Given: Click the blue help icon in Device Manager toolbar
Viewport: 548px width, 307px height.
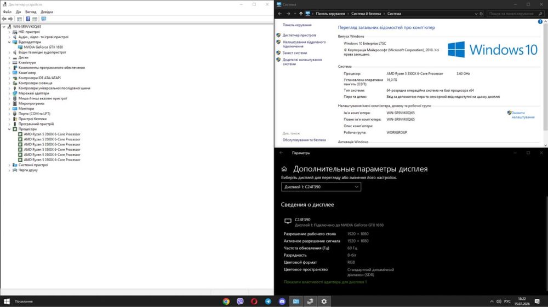Looking at the screenshot, I should (28, 19).
